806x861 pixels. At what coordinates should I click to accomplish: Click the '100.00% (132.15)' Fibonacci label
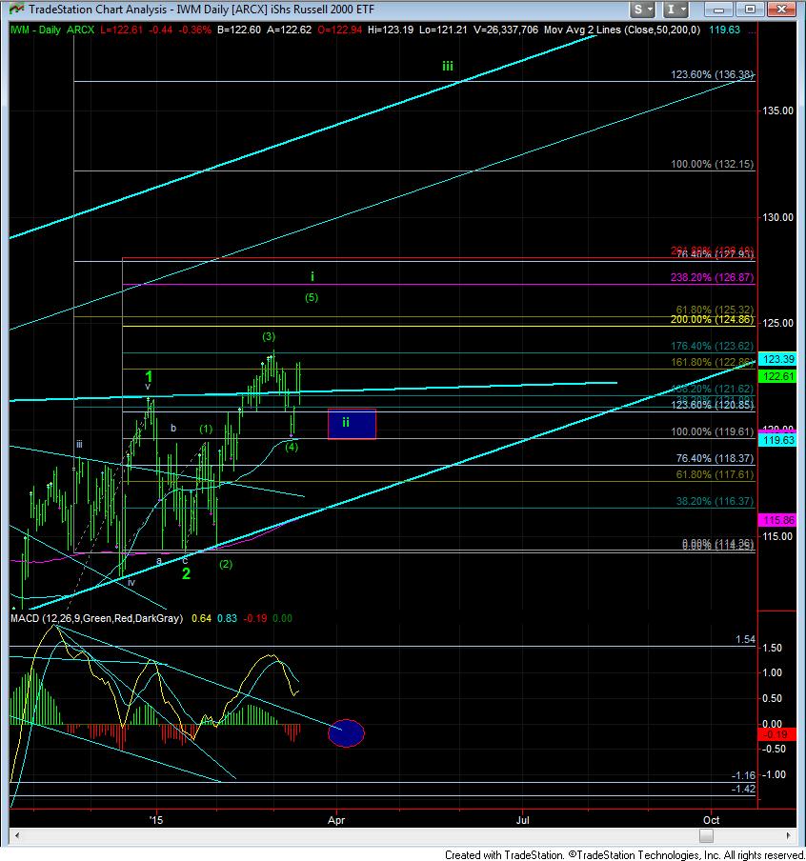(712, 164)
